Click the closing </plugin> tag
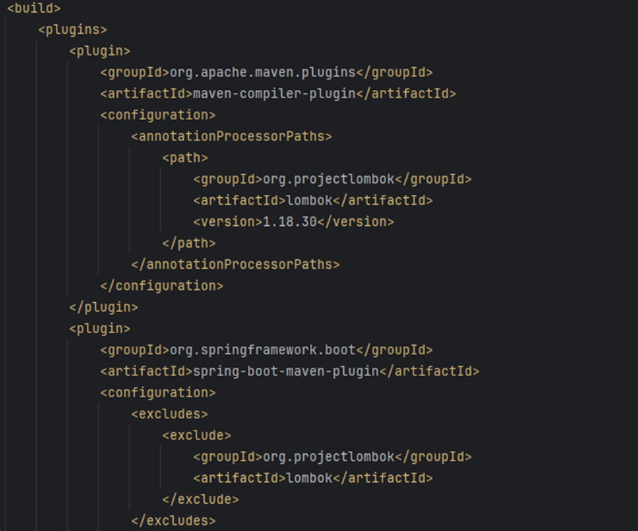This screenshot has width=638, height=531. click(104, 307)
